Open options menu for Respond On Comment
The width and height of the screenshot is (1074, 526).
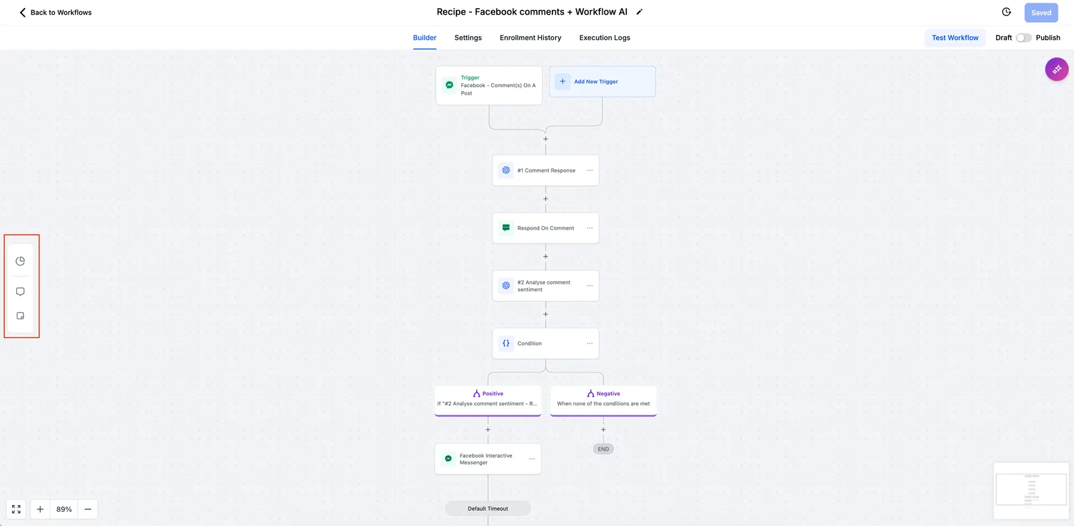pyautogui.click(x=590, y=228)
